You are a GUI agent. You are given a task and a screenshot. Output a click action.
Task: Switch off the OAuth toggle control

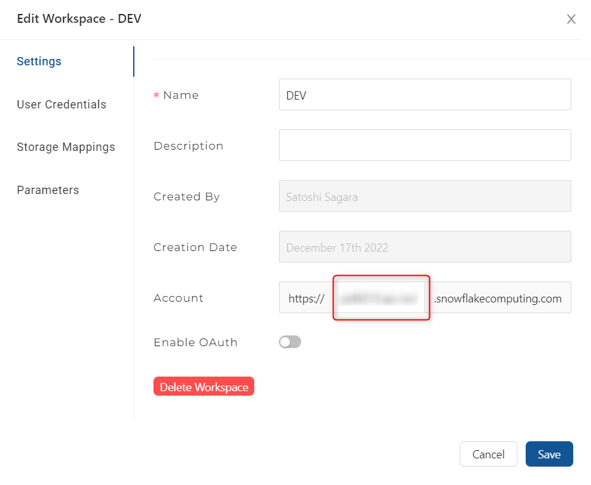coord(289,342)
